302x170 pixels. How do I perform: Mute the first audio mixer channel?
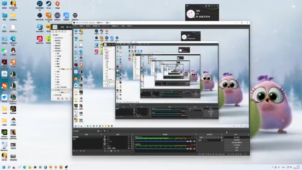click(191, 141)
